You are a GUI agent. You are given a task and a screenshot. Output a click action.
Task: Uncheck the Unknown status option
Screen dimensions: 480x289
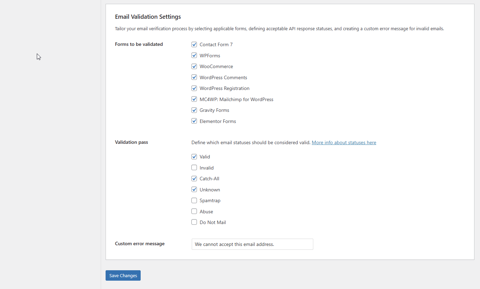pyautogui.click(x=194, y=189)
